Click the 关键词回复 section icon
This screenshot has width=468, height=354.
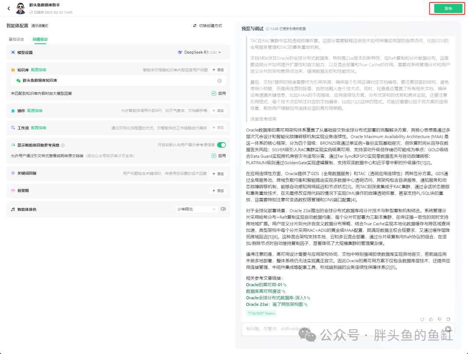click(13, 173)
